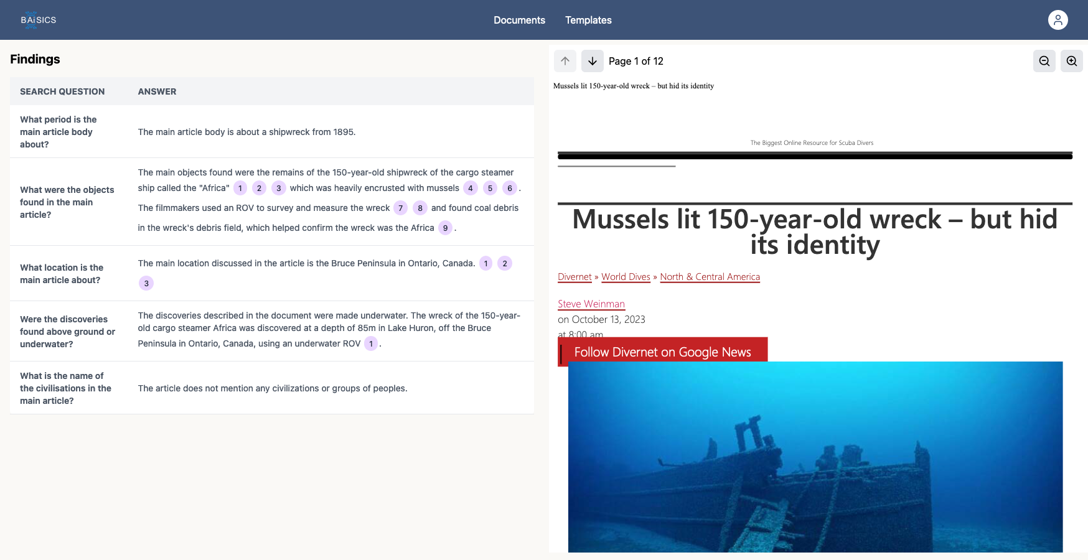Open the World Dives link
Screen dimensions: 1088x560
[x=626, y=277]
